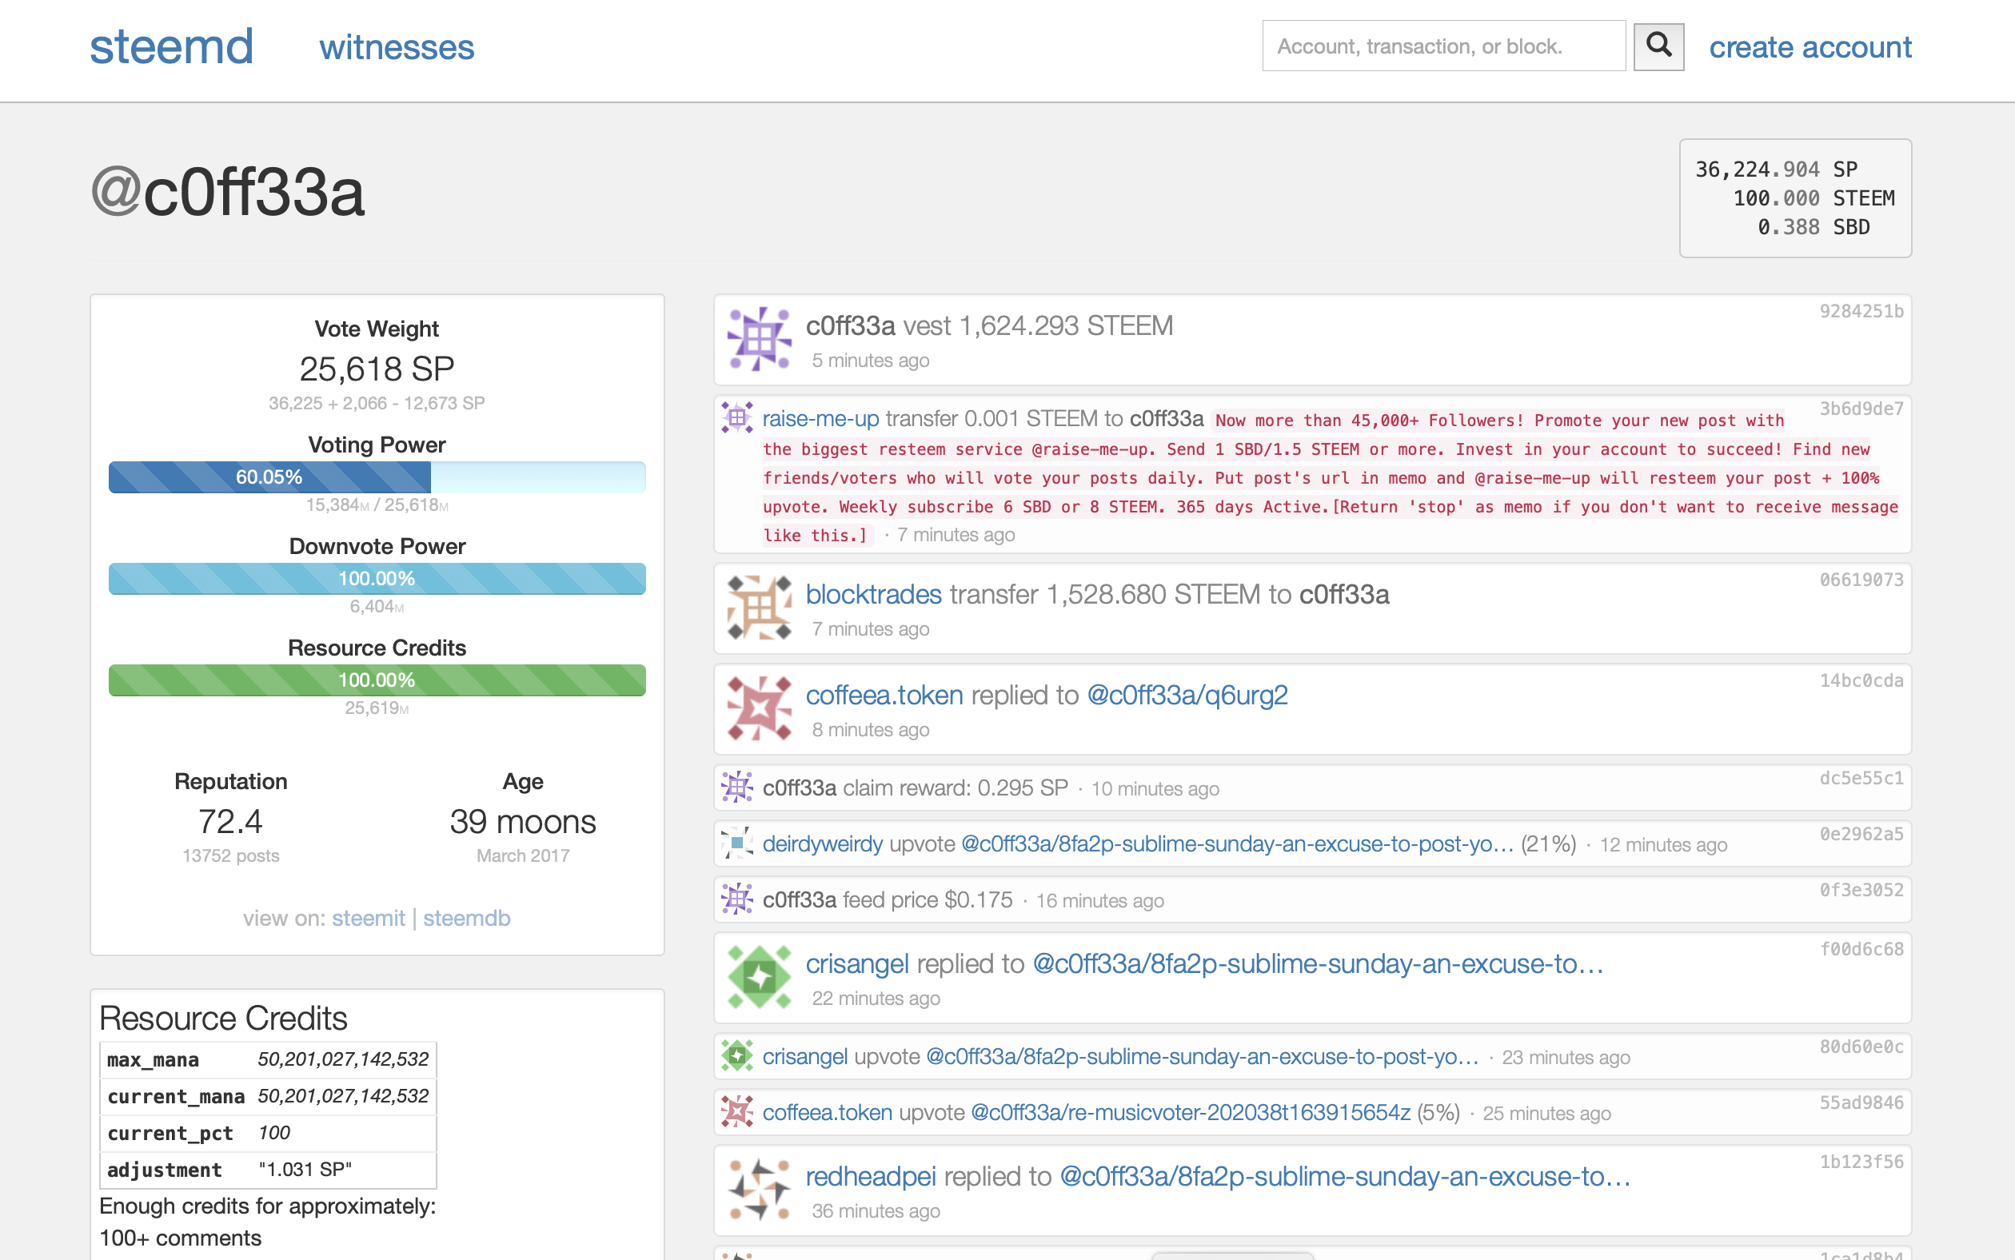The height and width of the screenshot is (1260, 2015).
Task: Open coffeea.token link in replied row
Action: tap(884, 695)
